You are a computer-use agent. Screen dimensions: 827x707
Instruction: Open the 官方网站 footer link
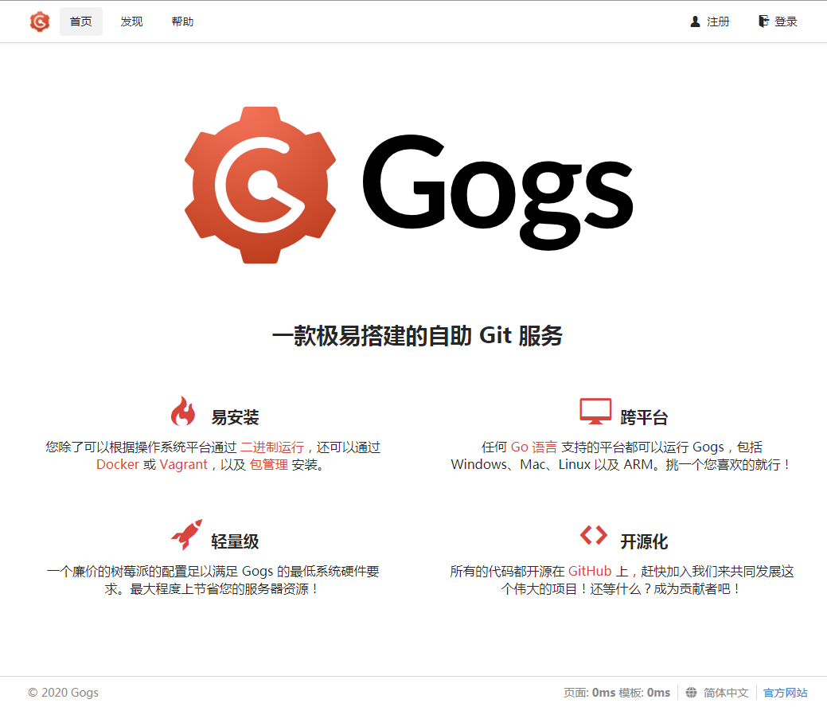(786, 692)
